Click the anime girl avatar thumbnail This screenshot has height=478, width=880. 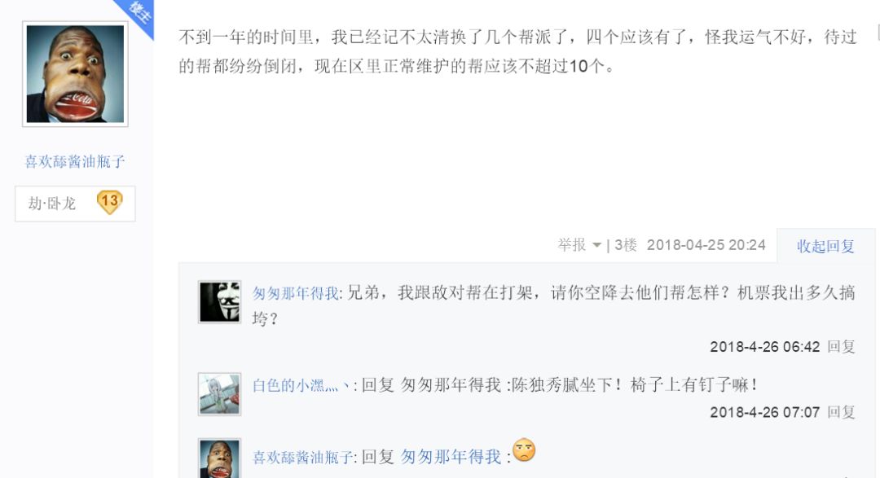(219, 394)
